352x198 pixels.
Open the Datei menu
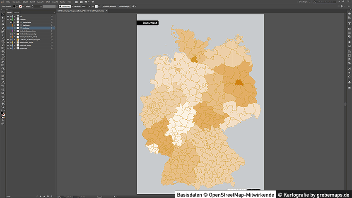[8, 2]
